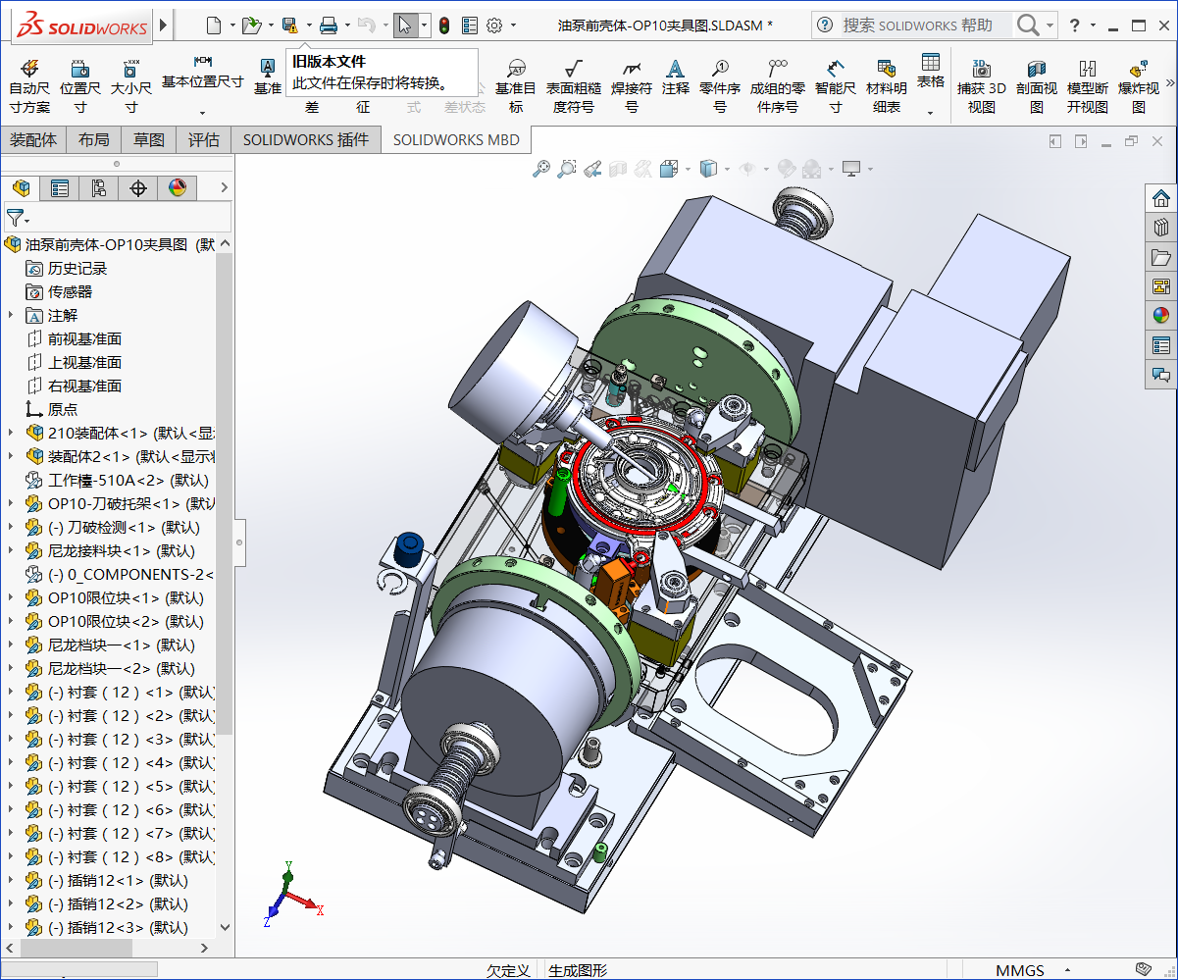This screenshot has height=980, width=1178.
Task: Select the 成组的零件序号 tool
Action: [x=778, y=86]
